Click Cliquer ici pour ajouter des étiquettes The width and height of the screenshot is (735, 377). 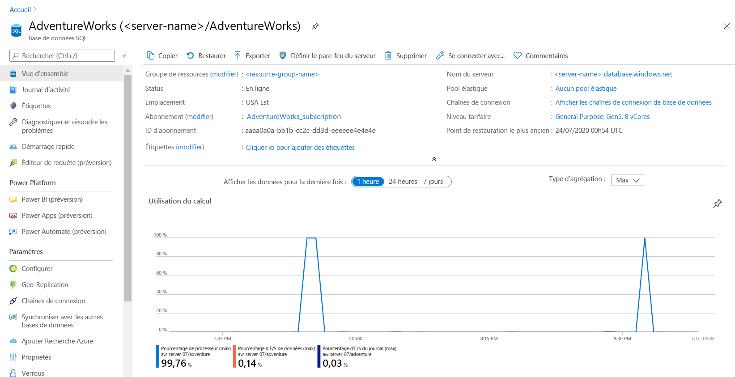pyautogui.click(x=300, y=148)
